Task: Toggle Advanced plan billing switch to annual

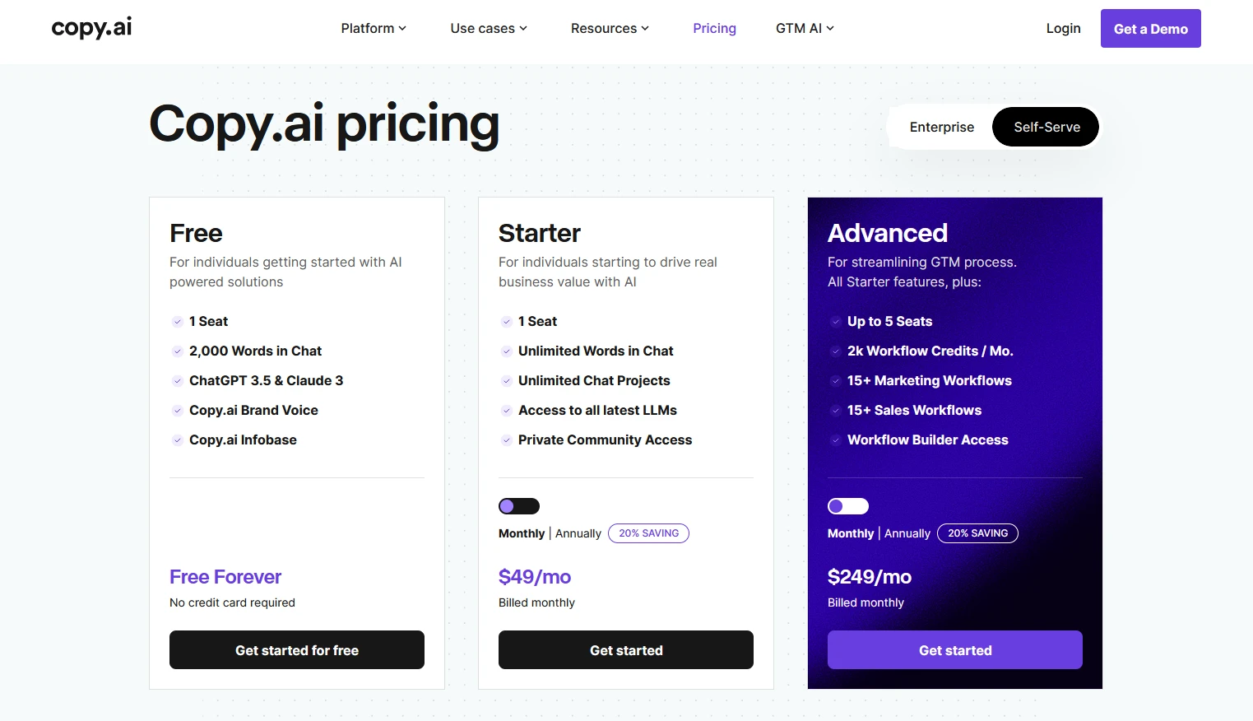Action: (848, 506)
